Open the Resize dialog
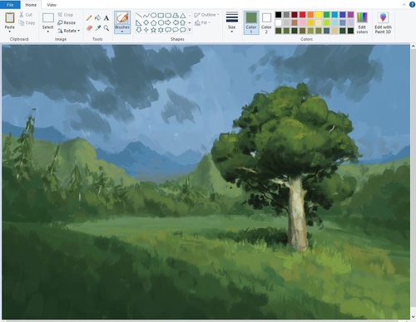The height and width of the screenshot is (322, 416). tap(67, 22)
